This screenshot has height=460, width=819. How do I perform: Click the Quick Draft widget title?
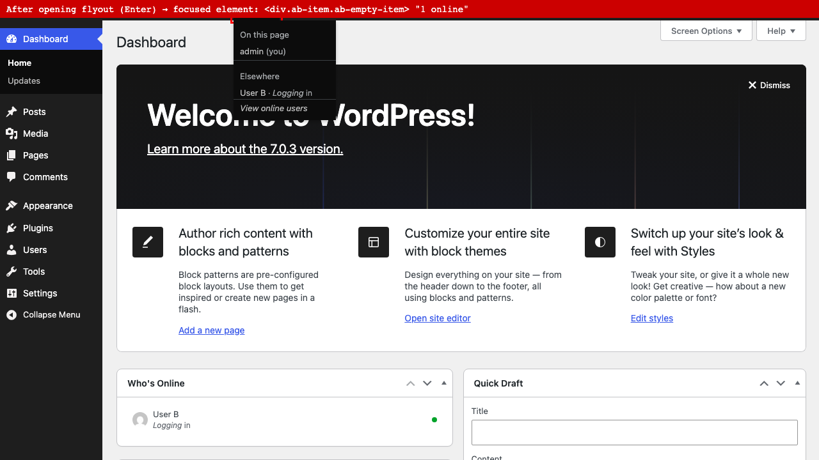[x=498, y=383]
